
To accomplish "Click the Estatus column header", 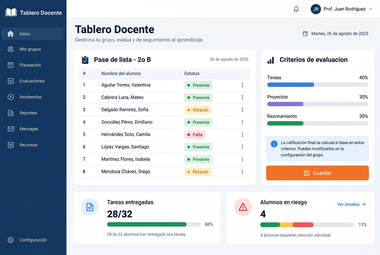I will coord(192,73).
